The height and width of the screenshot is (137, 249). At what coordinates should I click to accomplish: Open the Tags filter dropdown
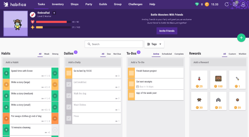pyautogui.click(x=154, y=44)
